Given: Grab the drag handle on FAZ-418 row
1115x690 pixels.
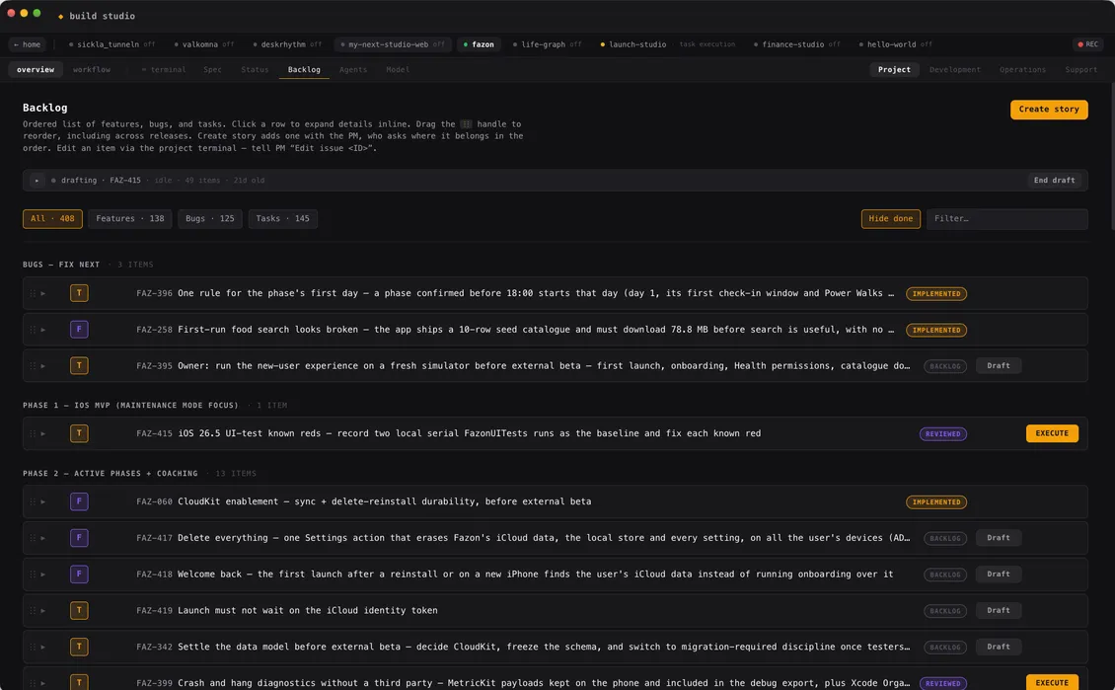Looking at the screenshot, I should (x=32, y=575).
